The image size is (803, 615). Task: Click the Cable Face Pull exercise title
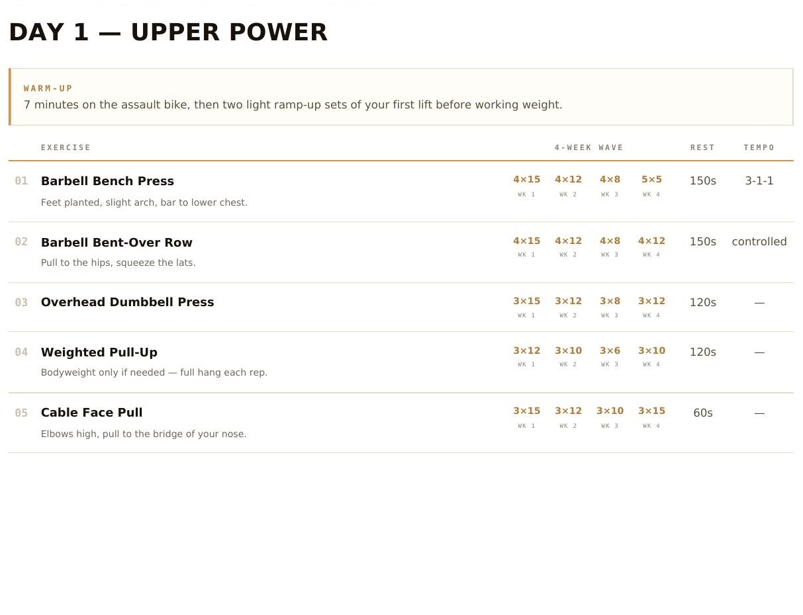pyautogui.click(x=91, y=413)
